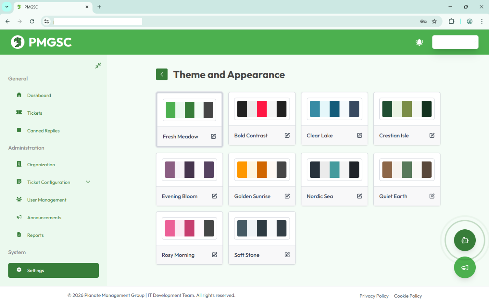Open the Privacy Policy link
Image resolution: width=489 pixels, height=305 pixels.
tap(374, 296)
